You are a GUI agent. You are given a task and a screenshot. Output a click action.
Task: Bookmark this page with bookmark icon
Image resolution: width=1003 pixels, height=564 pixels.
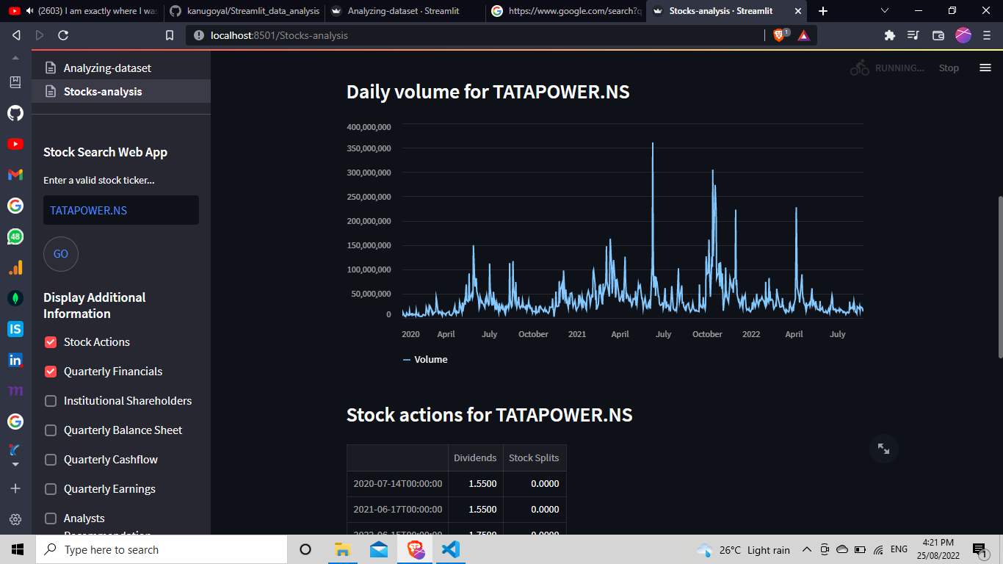pos(170,35)
